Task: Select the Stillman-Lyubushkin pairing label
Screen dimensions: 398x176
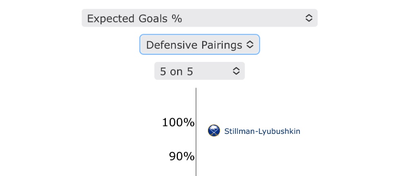Action: coord(262,131)
